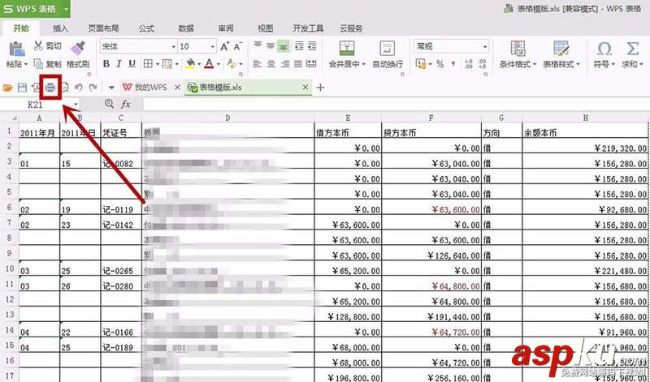Viewport: 650px width, 382px height.
Task: Open the font name 宋体 dropdown
Action: pos(174,47)
